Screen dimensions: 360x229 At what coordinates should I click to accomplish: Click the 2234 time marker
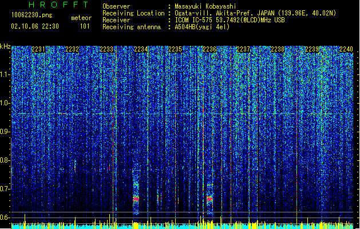click(141, 49)
